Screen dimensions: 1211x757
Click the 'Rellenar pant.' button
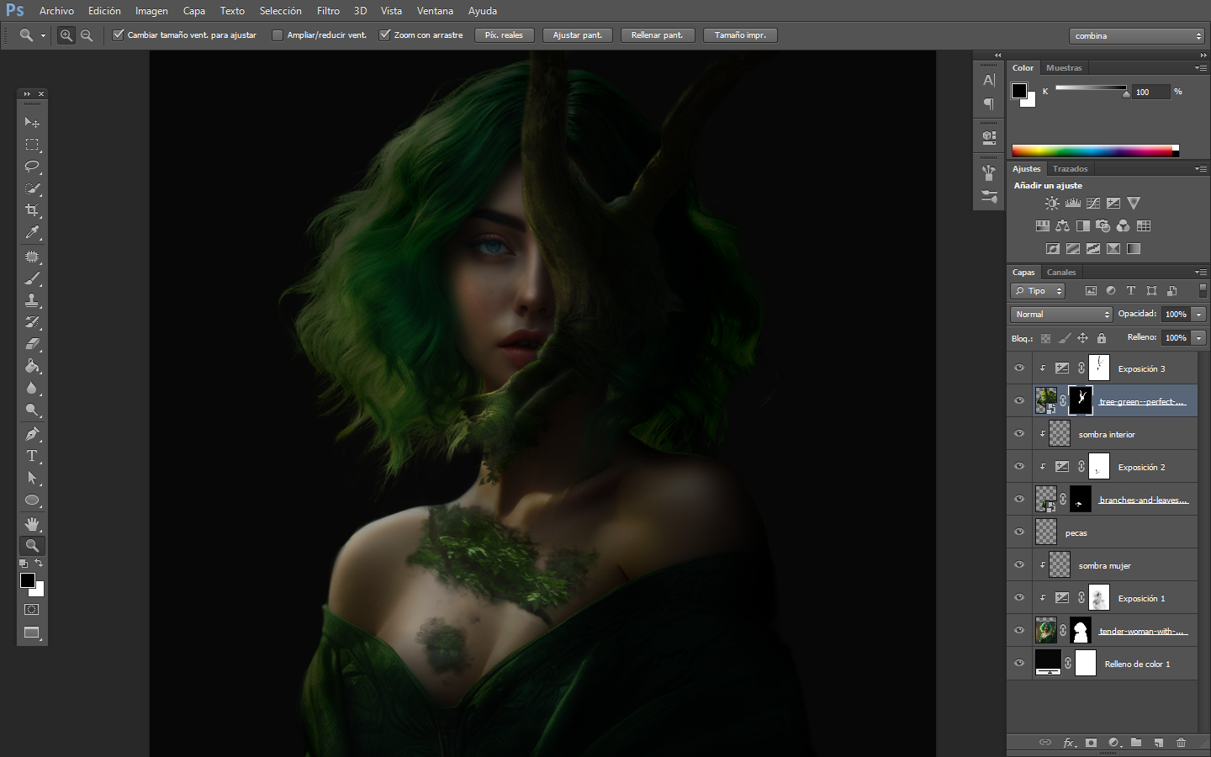click(657, 35)
